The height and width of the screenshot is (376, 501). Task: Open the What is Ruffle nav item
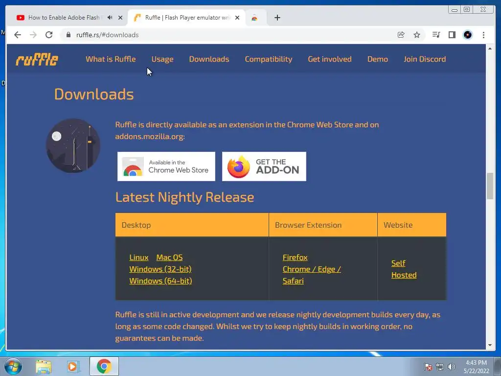[x=111, y=59]
